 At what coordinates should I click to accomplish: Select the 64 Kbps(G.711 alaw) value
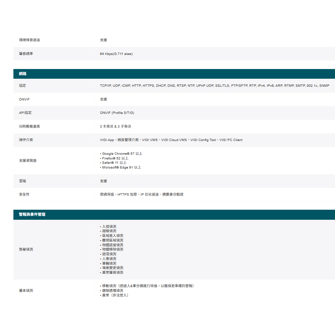coord(116,54)
